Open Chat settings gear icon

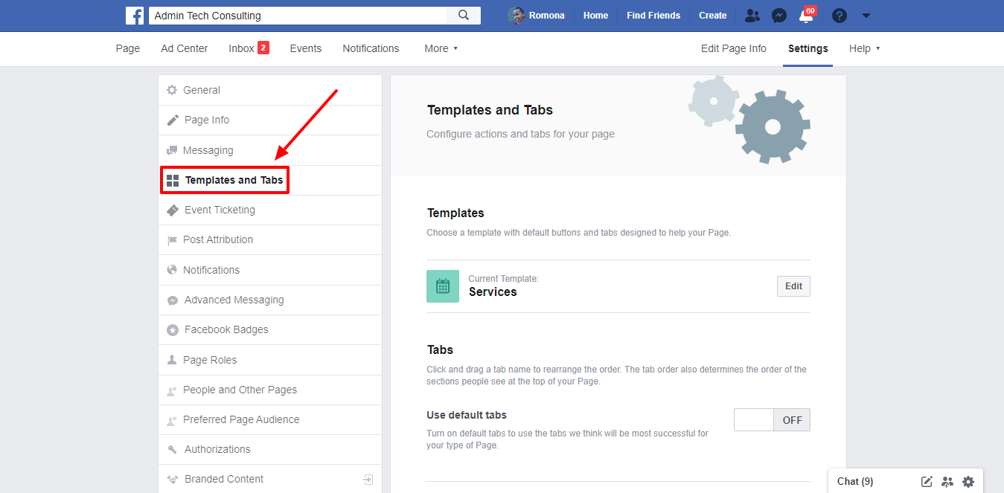968,482
